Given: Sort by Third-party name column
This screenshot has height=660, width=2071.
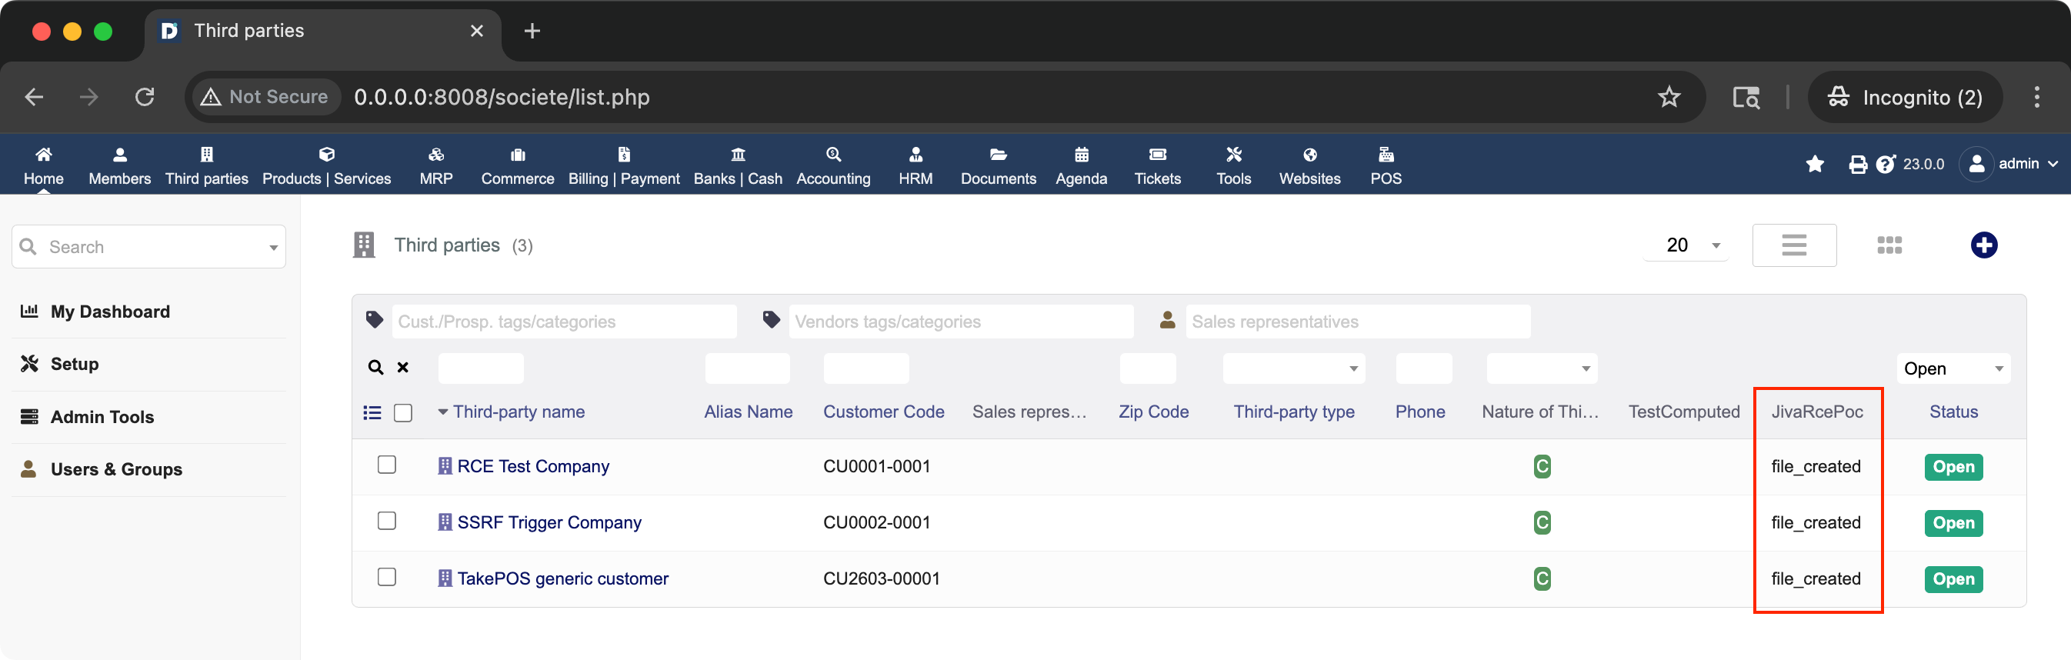Looking at the screenshot, I should pyautogui.click(x=519, y=412).
